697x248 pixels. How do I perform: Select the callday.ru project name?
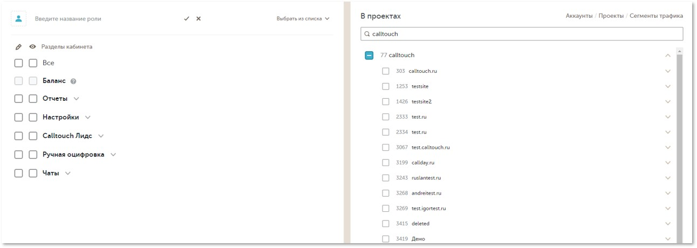click(423, 162)
